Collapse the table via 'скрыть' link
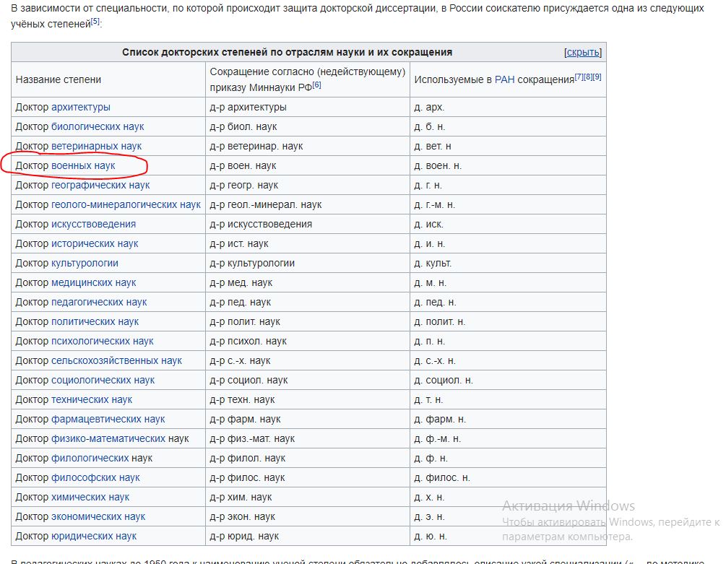The height and width of the screenshot is (564, 726). (582, 52)
